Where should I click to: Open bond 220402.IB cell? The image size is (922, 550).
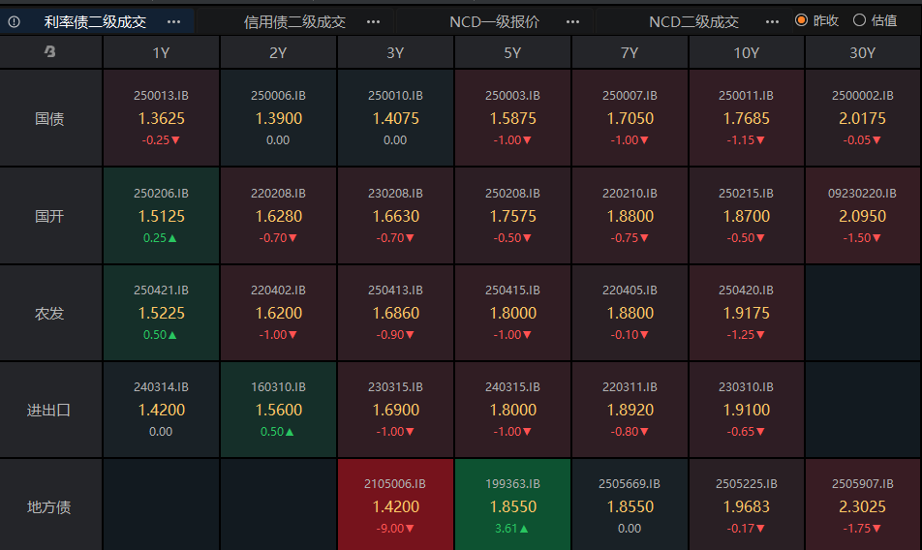(278, 313)
